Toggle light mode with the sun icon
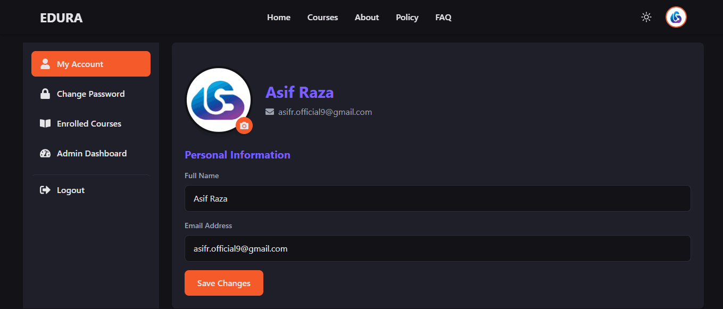 click(646, 17)
